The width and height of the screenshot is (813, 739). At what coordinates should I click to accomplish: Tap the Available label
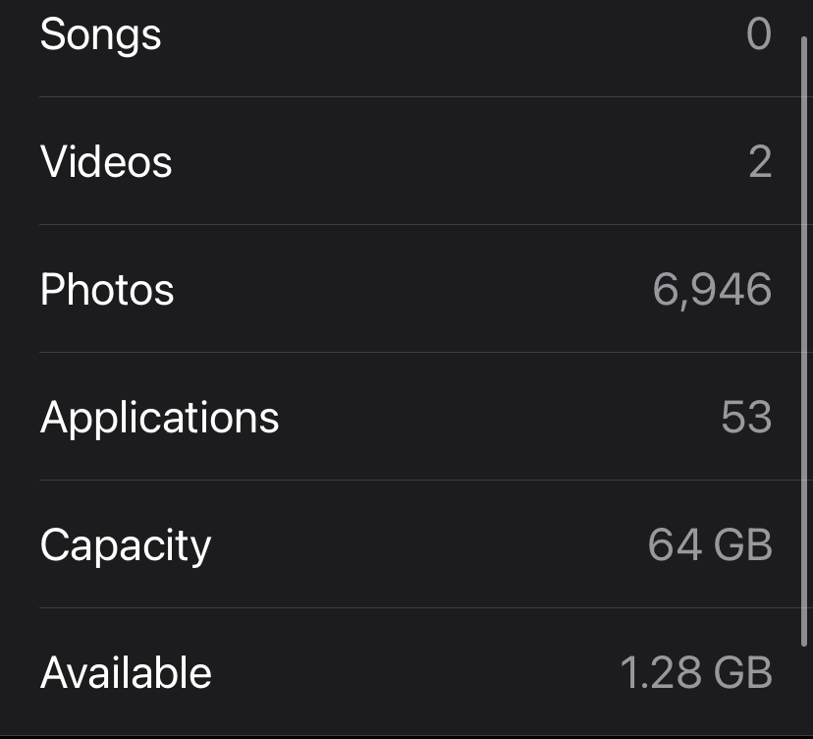[126, 672]
